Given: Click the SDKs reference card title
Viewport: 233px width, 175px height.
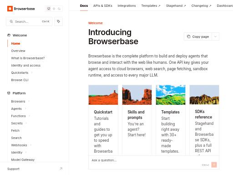Looking at the screenshot, I should [203, 114].
